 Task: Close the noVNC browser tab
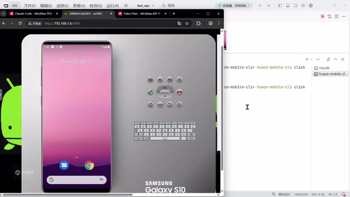pyautogui.click(x=111, y=14)
